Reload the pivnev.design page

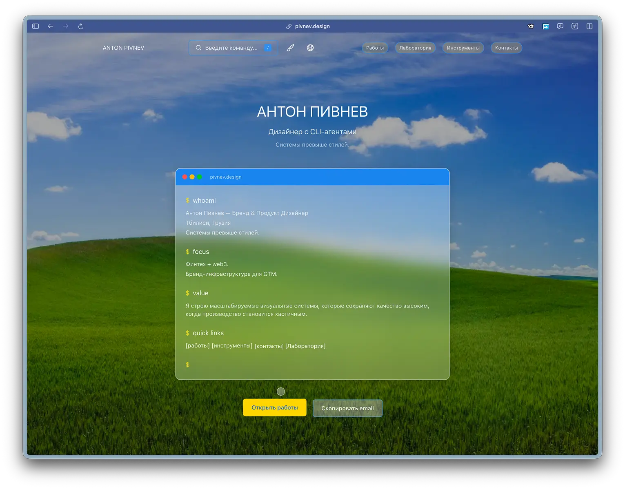pyautogui.click(x=80, y=26)
